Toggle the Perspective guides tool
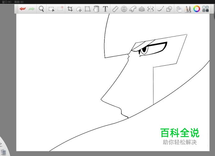215x156 pixels. tap(142, 9)
